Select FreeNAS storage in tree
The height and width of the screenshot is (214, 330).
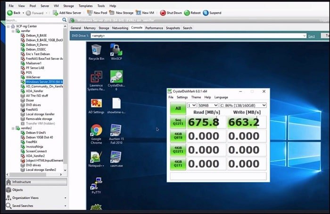click(x=32, y=110)
